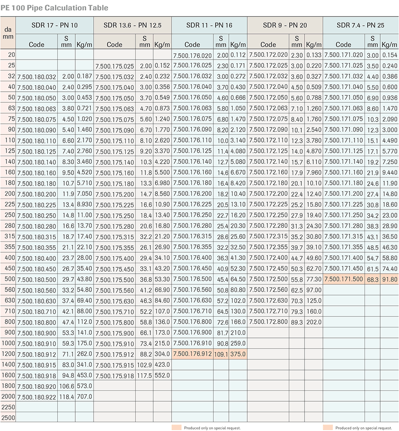Select the highlighted code 7.500.176.912
The width and height of the screenshot is (399, 431).
[193, 354]
